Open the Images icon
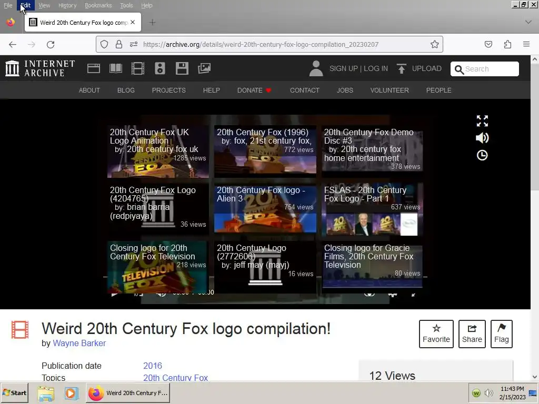 (204, 68)
